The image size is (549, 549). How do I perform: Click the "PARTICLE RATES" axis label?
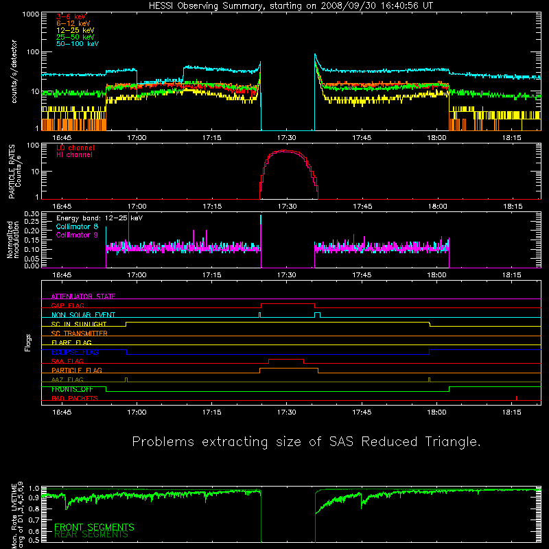tap(12, 172)
